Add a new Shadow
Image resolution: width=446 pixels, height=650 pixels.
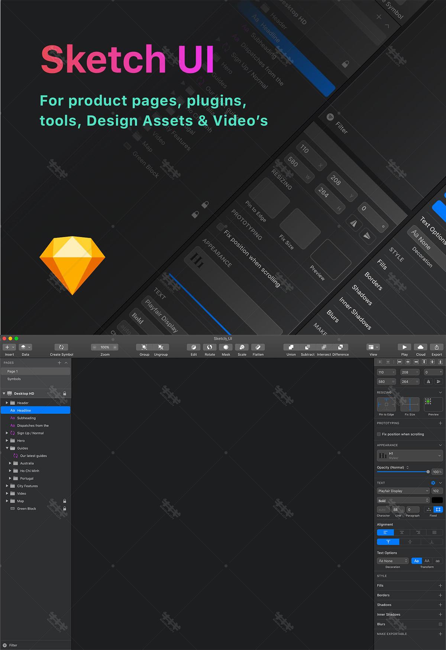440,605
